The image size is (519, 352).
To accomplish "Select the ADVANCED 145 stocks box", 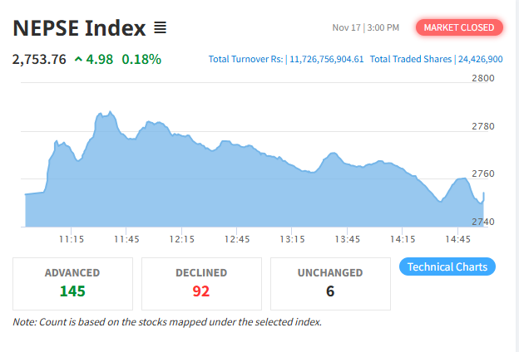I will click(x=72, y=282).
